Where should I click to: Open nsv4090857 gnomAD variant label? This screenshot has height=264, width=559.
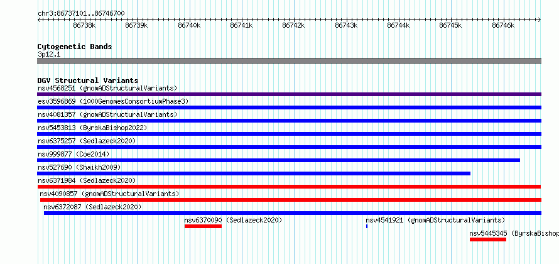(109, 194)
